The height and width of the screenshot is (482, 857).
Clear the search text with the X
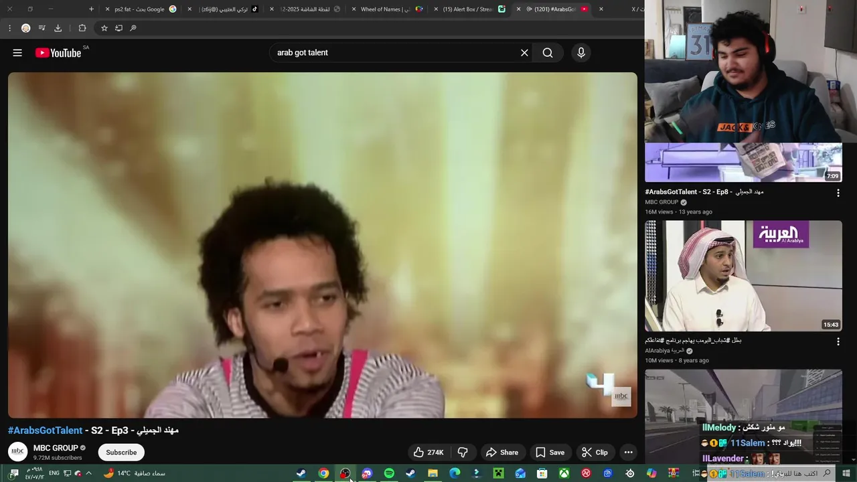tap(524, 53)
